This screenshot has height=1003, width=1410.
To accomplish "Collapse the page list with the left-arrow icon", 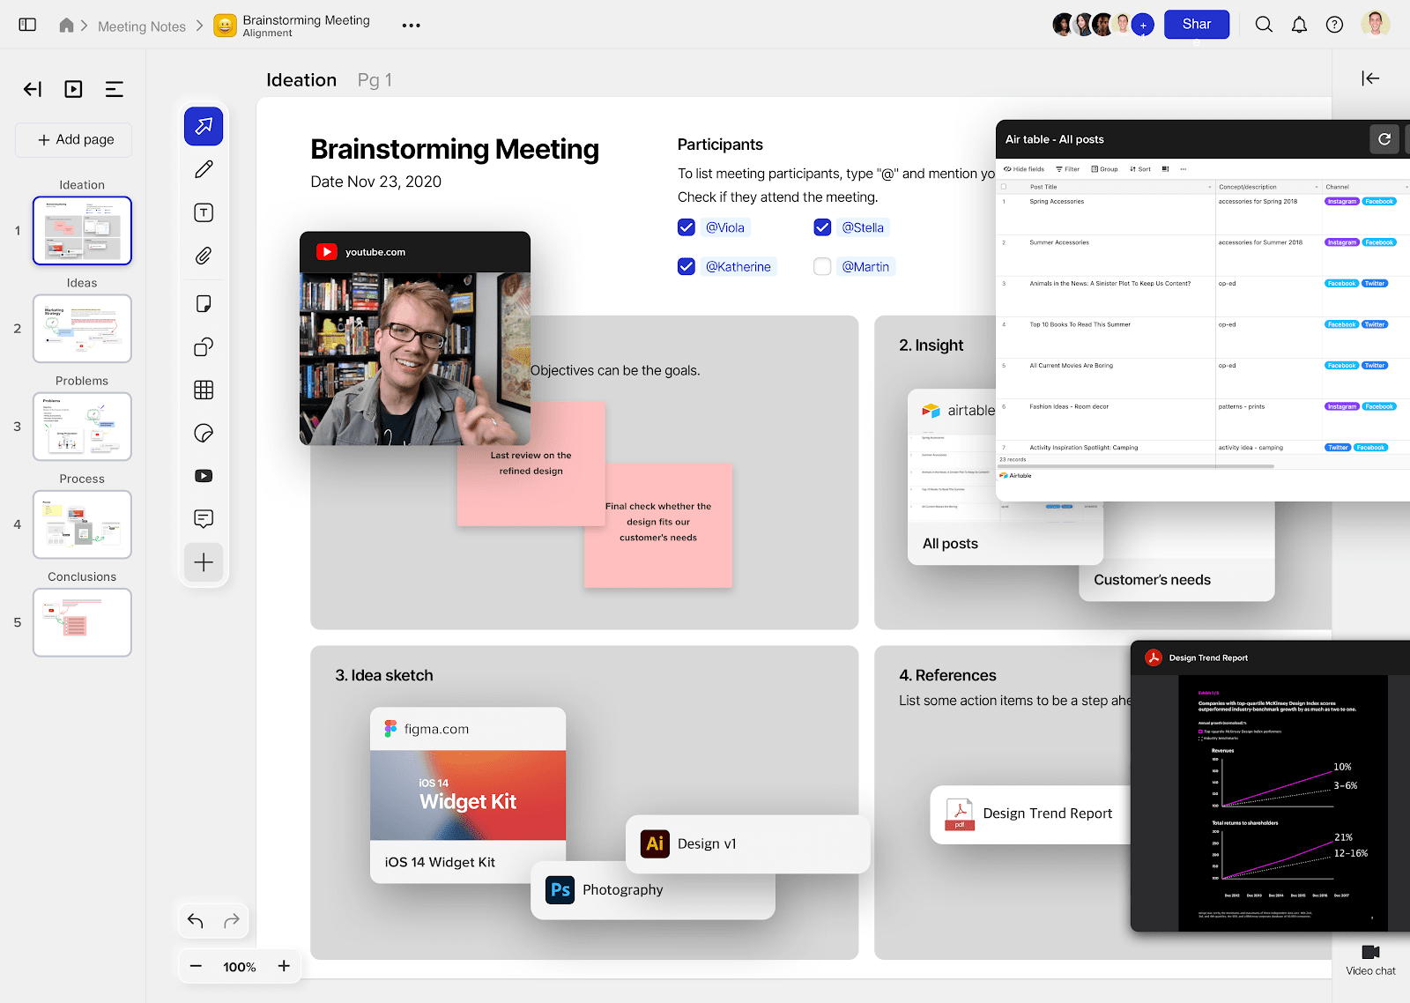I will click(33, 89).
